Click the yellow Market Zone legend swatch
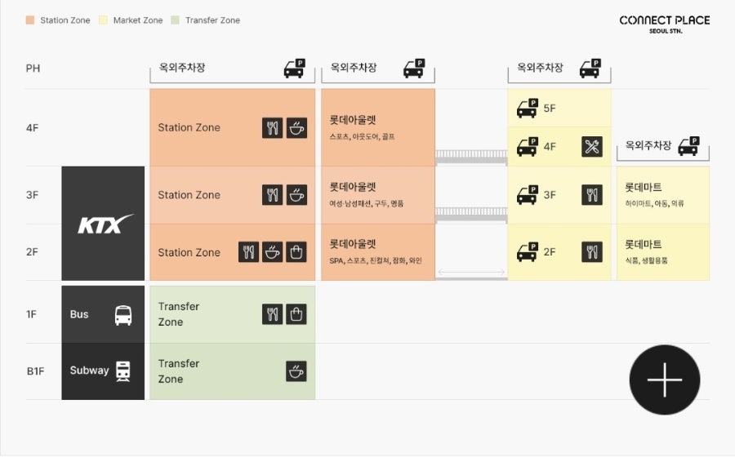 coord(103,20)
